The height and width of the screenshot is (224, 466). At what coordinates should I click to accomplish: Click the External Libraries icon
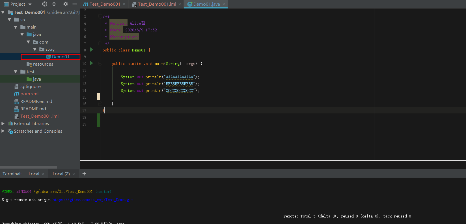pos(10,124)
